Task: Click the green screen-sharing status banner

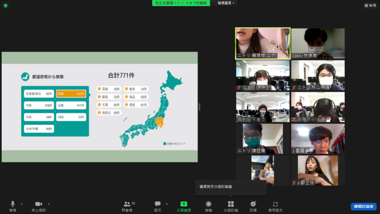Action: click(x=181, y=3)
